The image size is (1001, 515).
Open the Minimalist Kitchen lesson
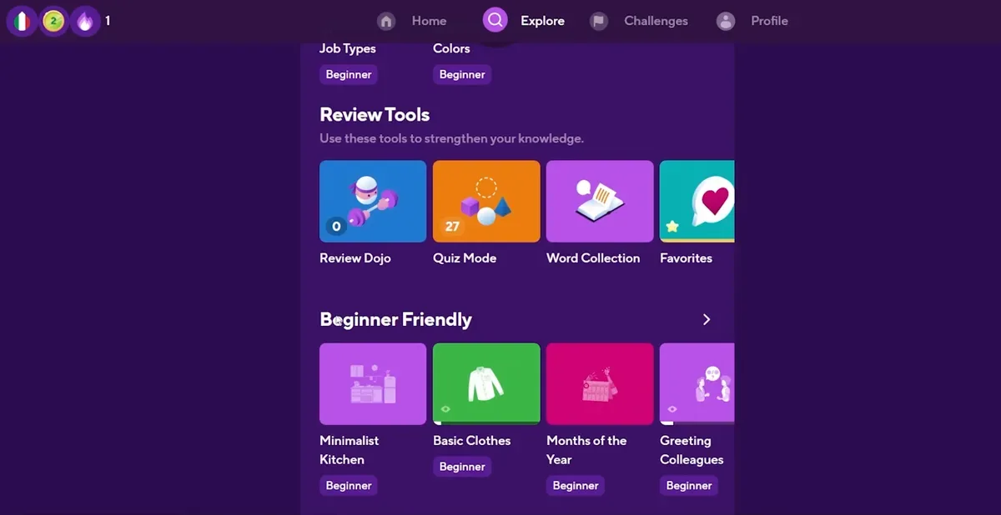pos(373,384)
